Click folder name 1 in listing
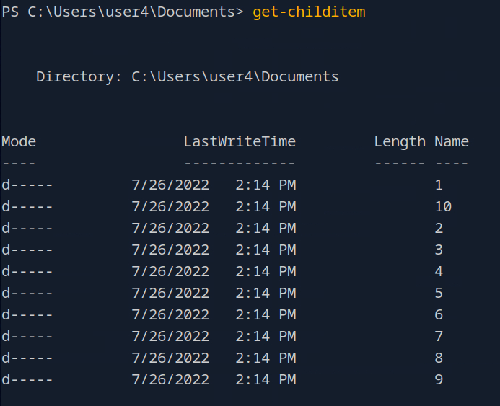500x406 pixels. pos(439,185)
